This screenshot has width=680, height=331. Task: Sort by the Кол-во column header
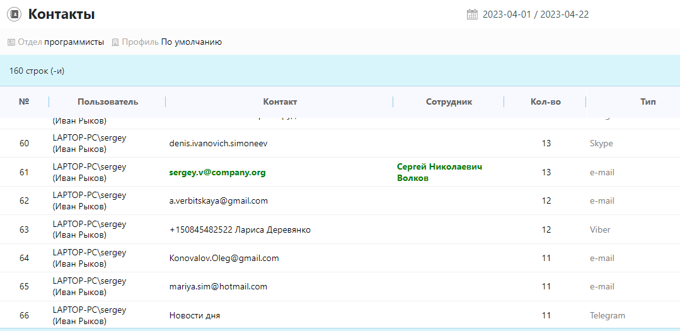coord(545,102)
